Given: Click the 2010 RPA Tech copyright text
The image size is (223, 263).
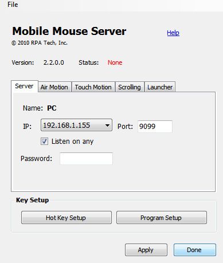Looking at the screenshot, I should pos(40,43).
